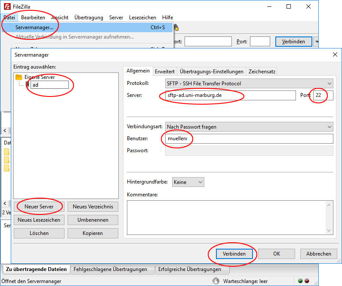Screen dimensions: 342x286
Task: Click the speed-limit gauge icon in the status bar
Action: [x=217, y=281]
